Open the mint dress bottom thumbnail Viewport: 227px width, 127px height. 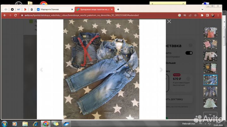click(210, 103)
